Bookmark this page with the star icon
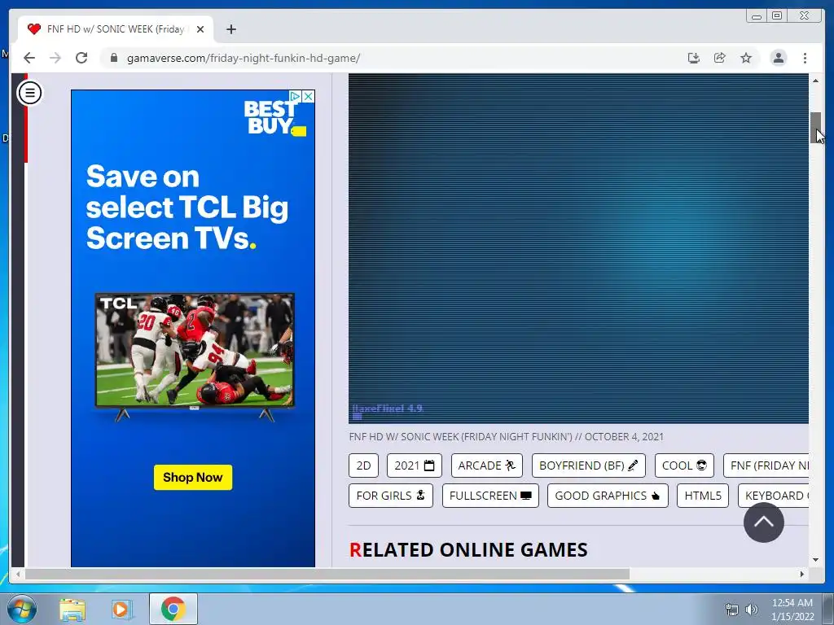The image size is (834, 625). (x=746, y=58)
